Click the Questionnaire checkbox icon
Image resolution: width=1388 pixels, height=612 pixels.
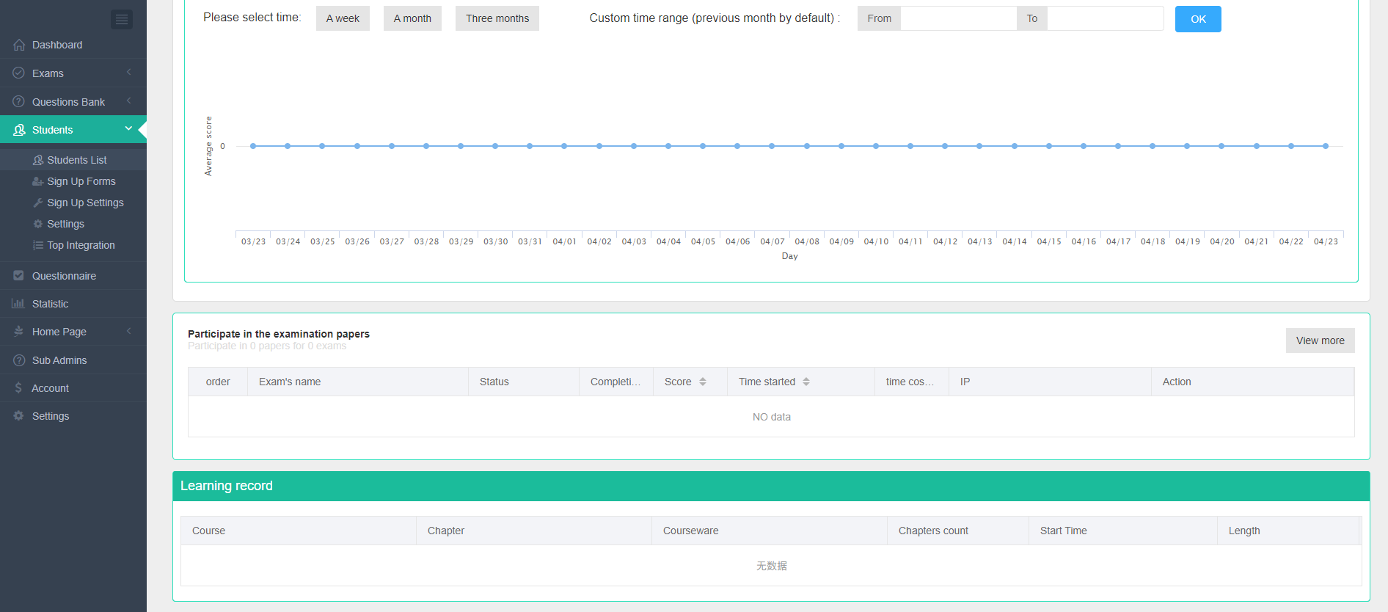(19, 276)
